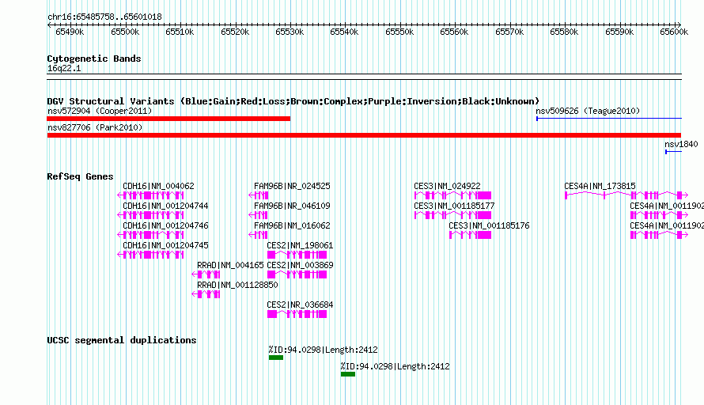The height and width of the screenshot is (405, 704).
Task: Click the 65510k ruler tick label
Action: [x=180, y=32]
